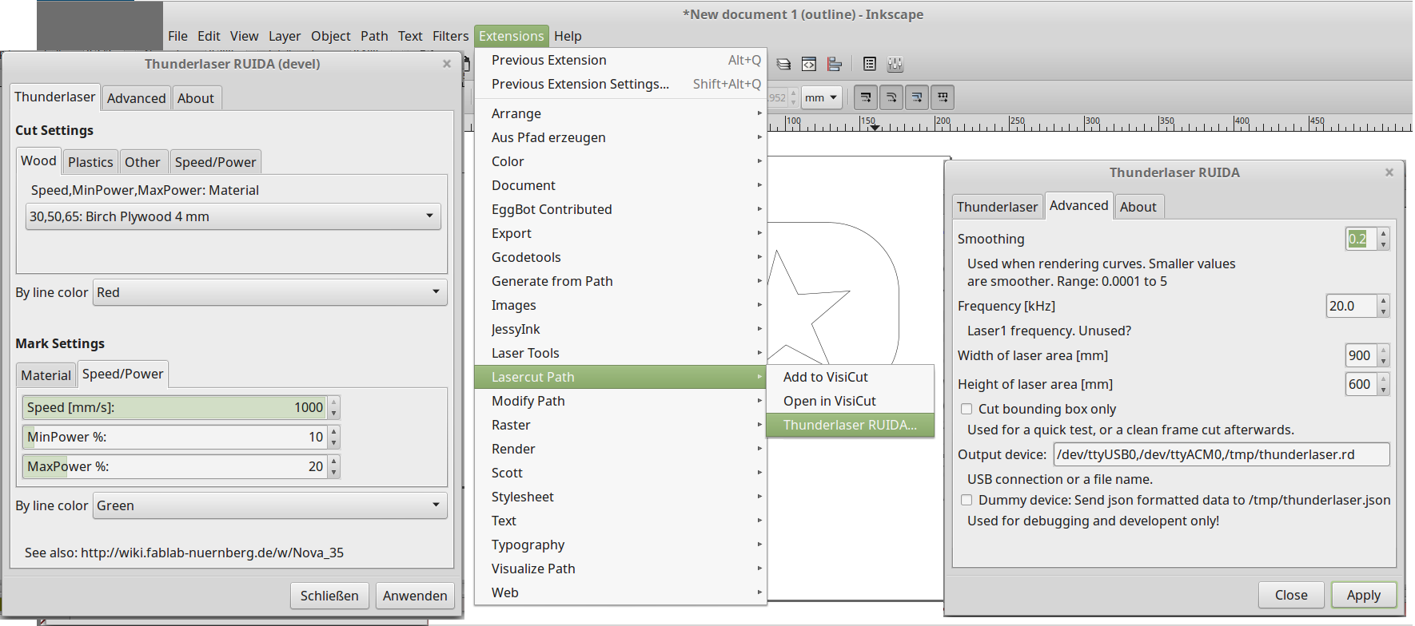The image size is (1415, 626).
Task: Toggle move gradients with objects icon
Action: (917, 97)
